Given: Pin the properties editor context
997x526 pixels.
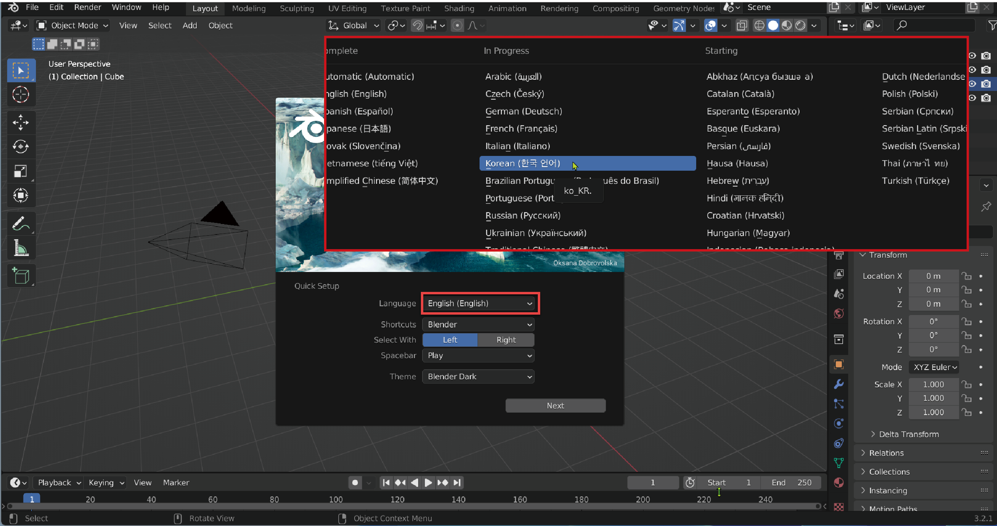Looking at the screenshot, I should coord(986,207).
